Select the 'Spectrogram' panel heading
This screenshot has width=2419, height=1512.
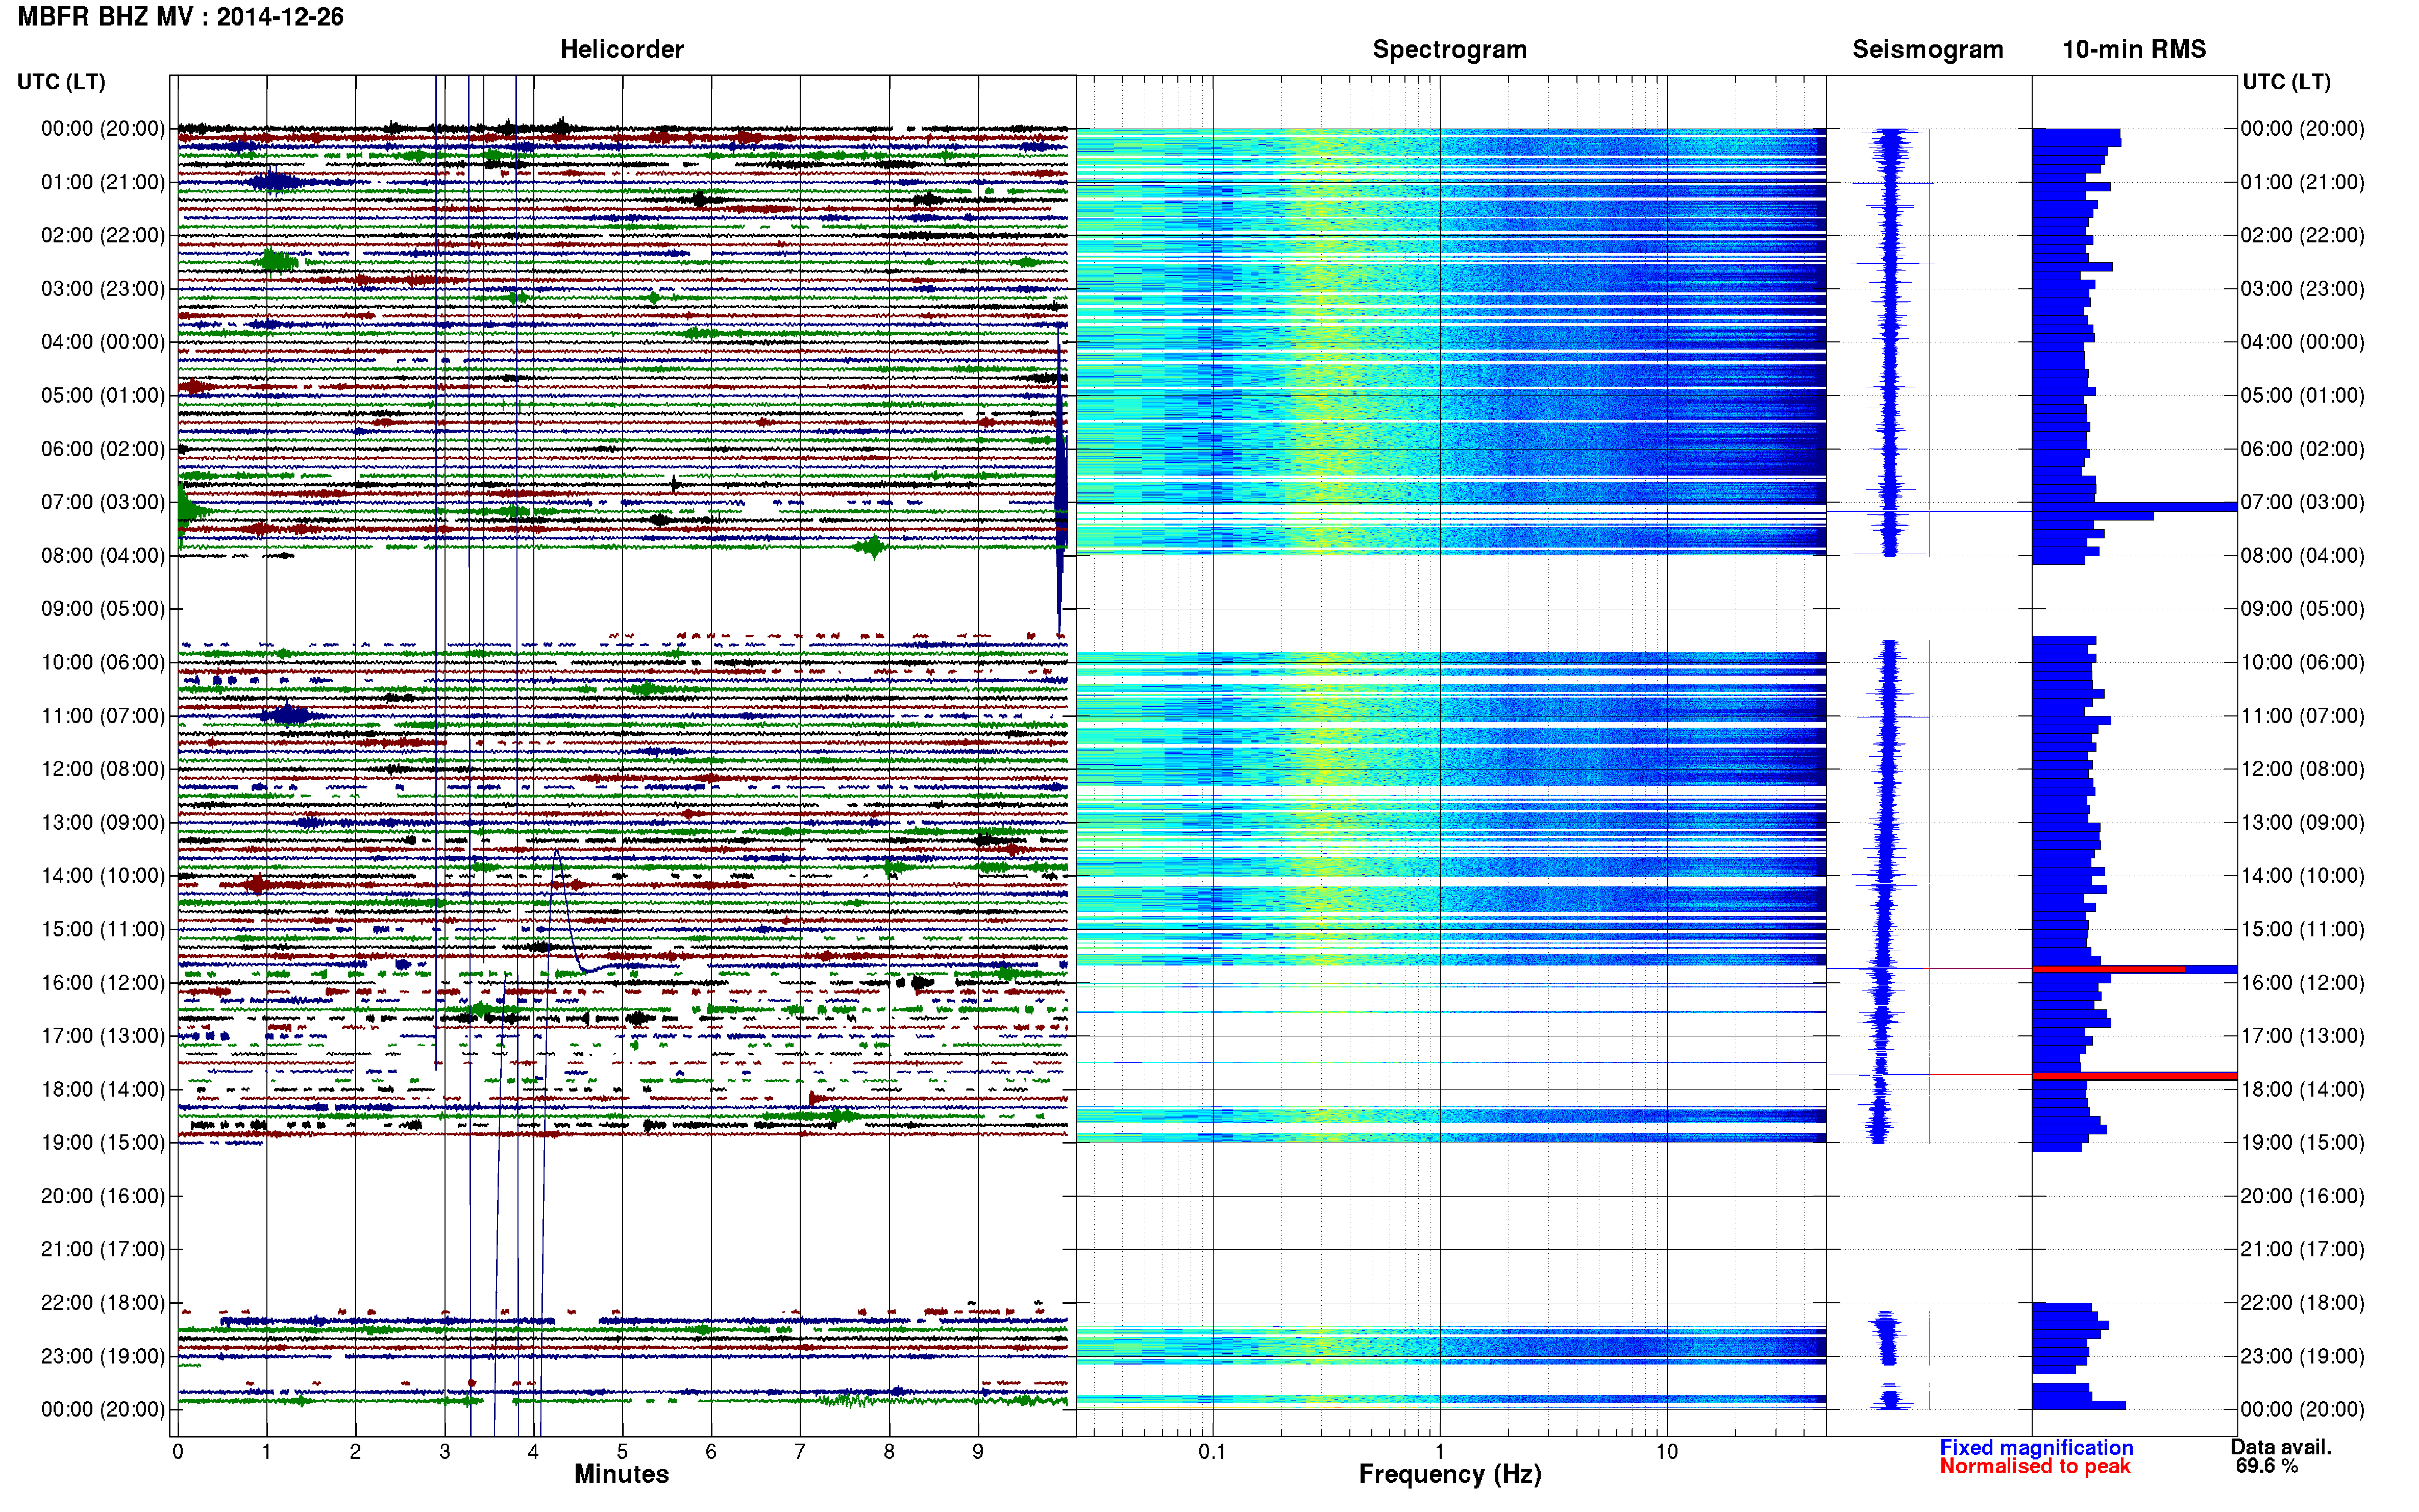pos(1449,49)
